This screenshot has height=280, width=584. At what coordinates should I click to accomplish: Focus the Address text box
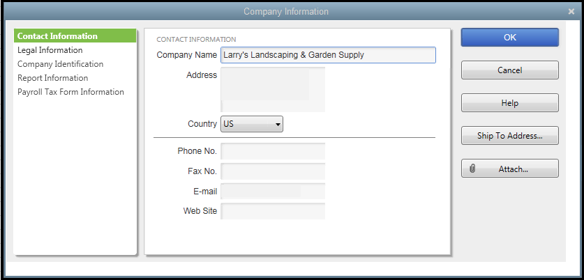point(273,89)
